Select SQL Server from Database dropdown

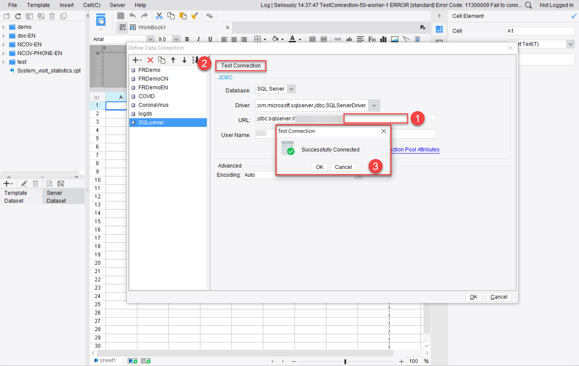tap(275, 89)
